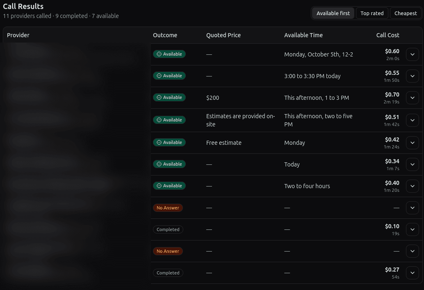The width and height of the screenshot is (424, 290).
Task: Click Available badge in the $200 row
Action: [169, 97]
